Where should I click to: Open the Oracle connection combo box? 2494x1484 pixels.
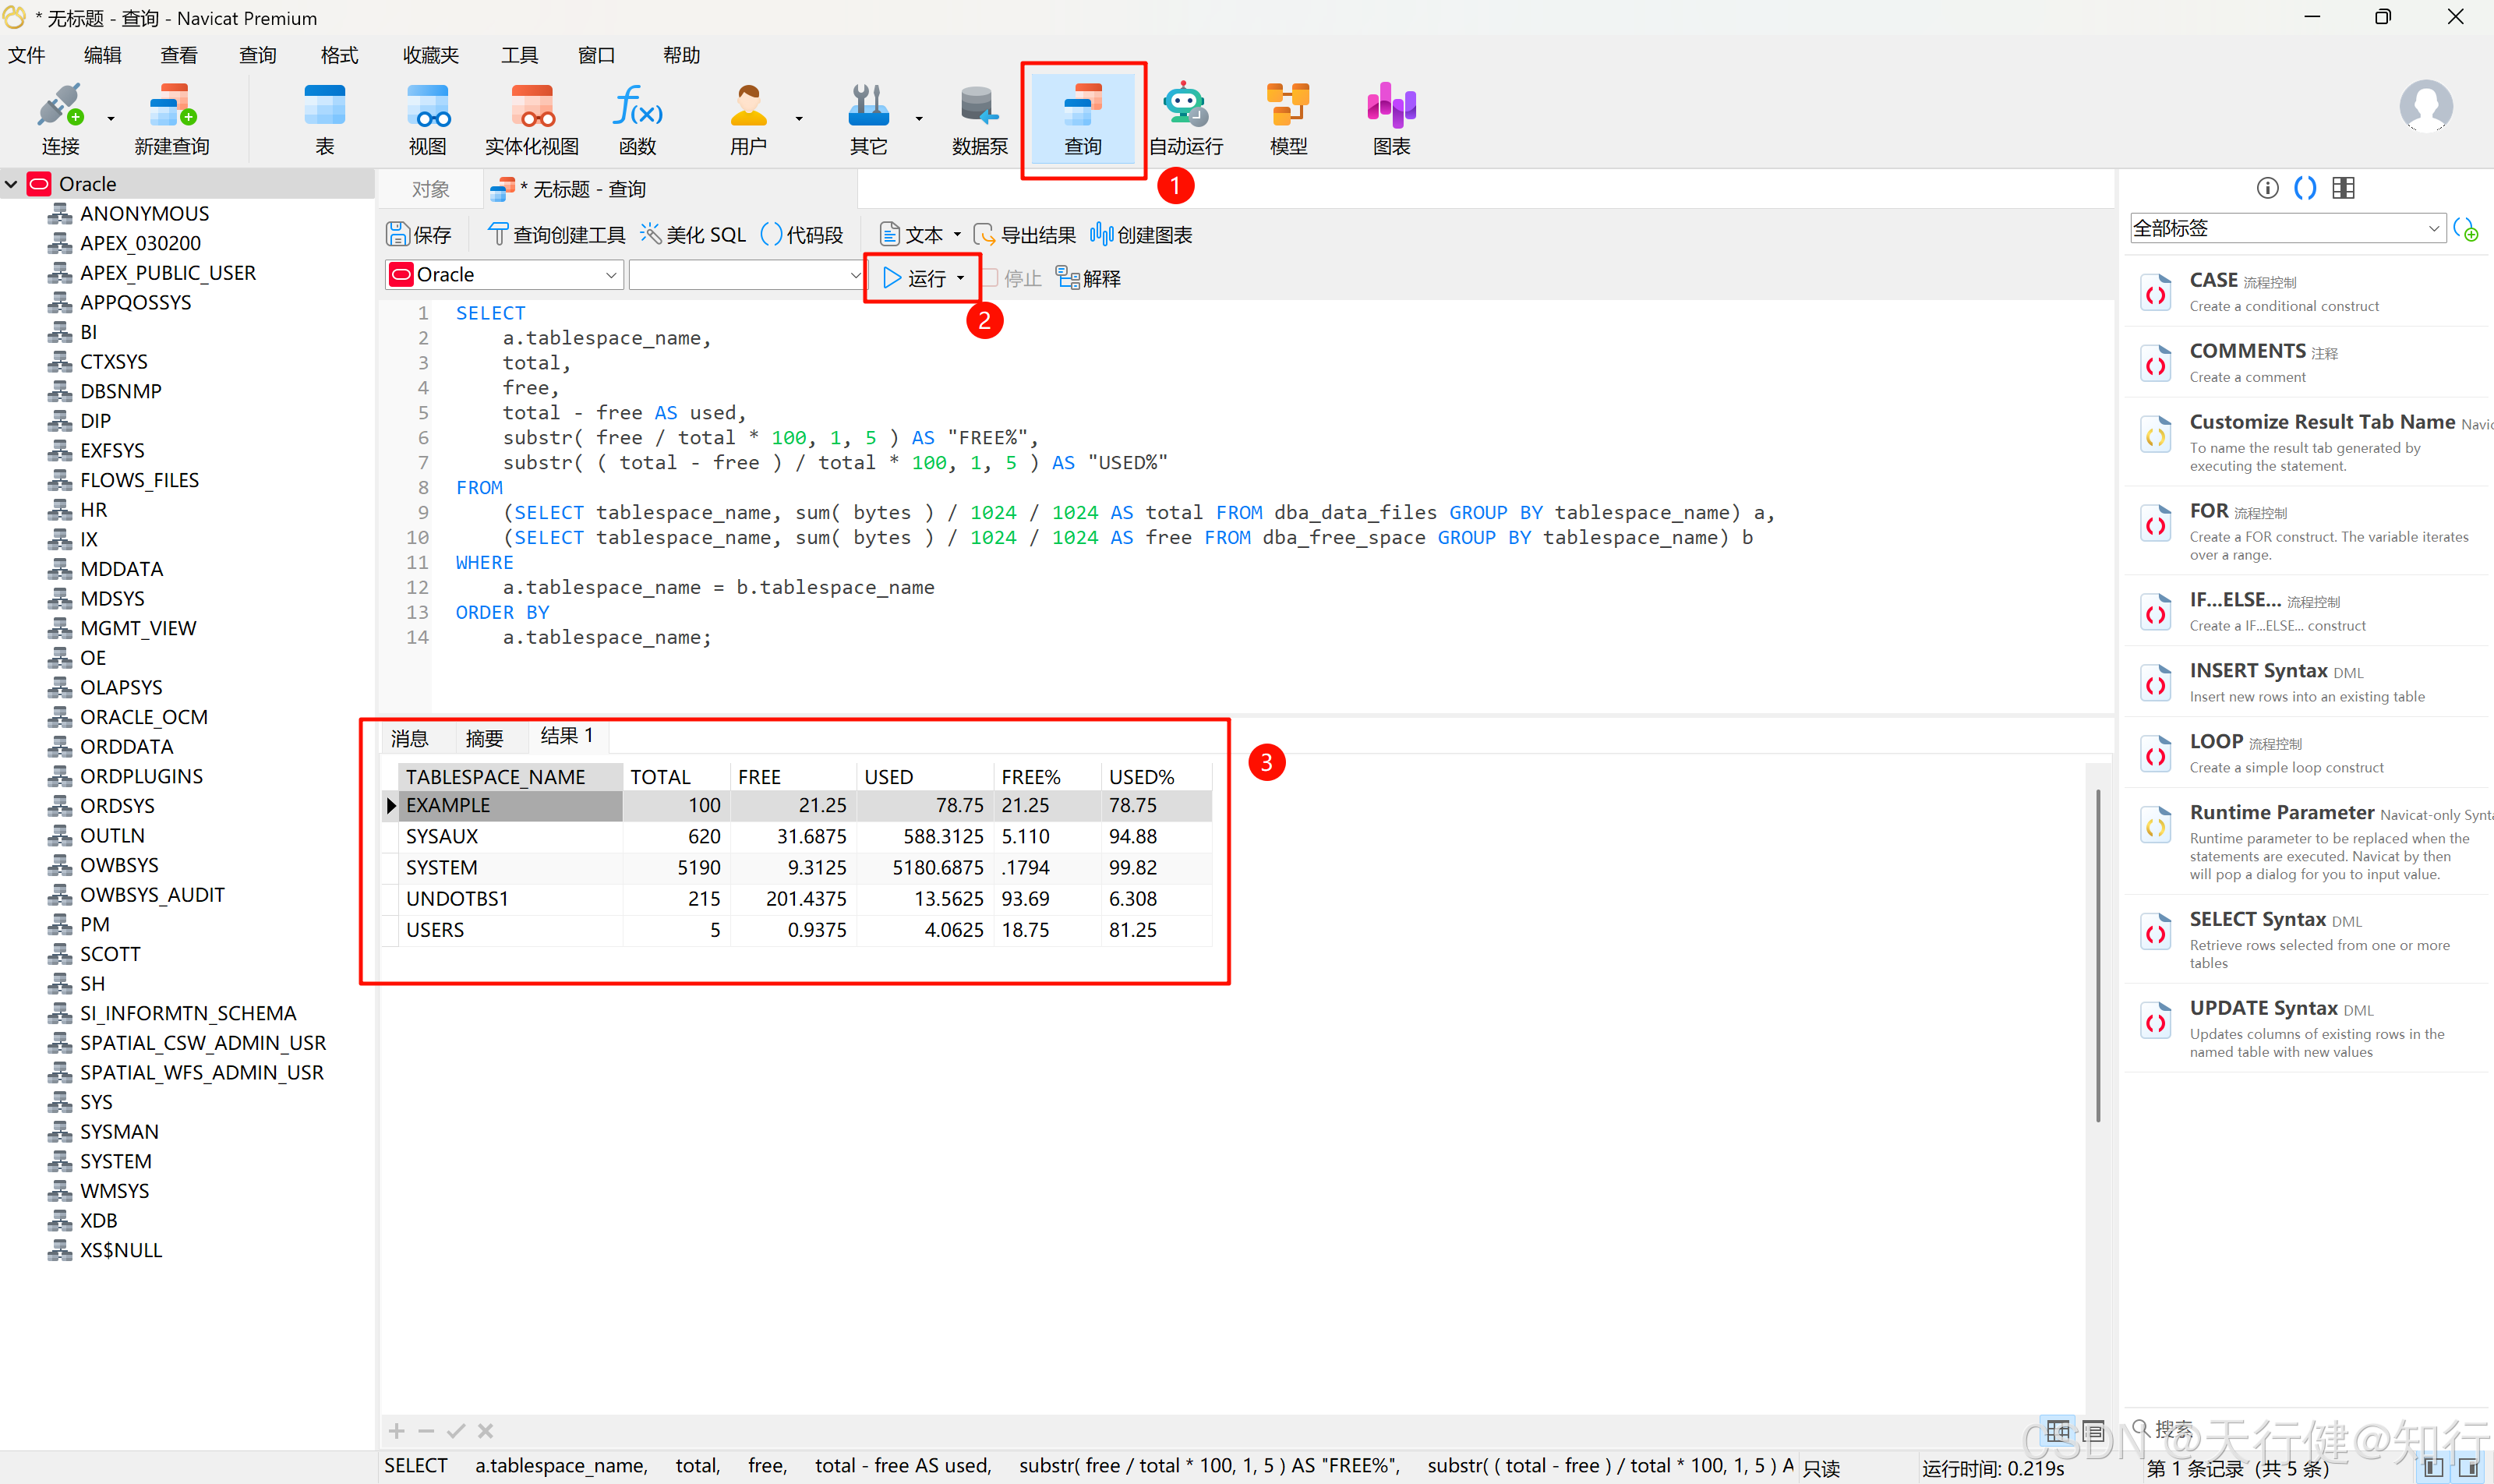(x=504, y=275)
